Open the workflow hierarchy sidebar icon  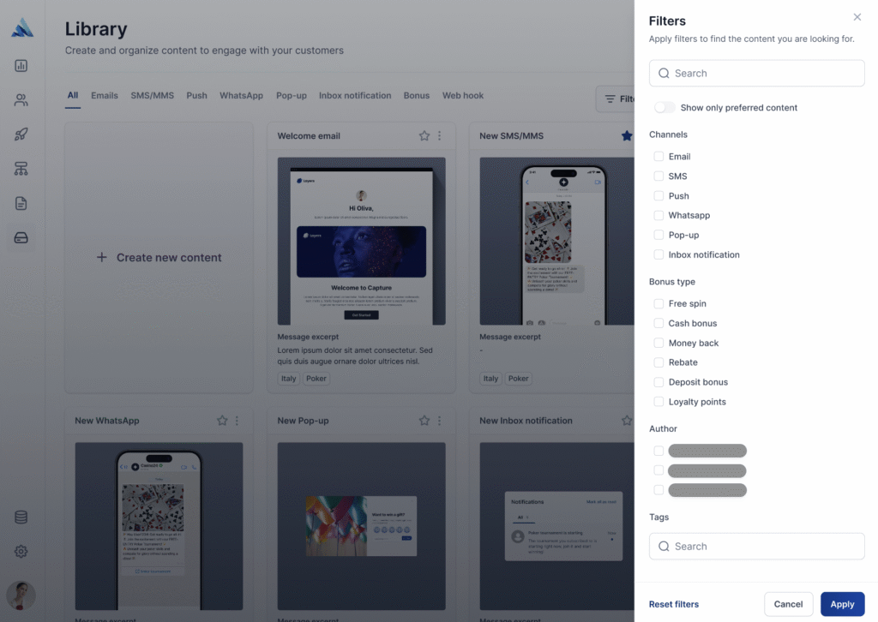pyautogui.click(x=21, y=169)
